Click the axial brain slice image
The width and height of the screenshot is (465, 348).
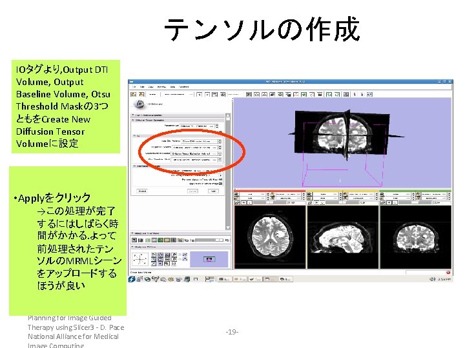coord(269,237)
